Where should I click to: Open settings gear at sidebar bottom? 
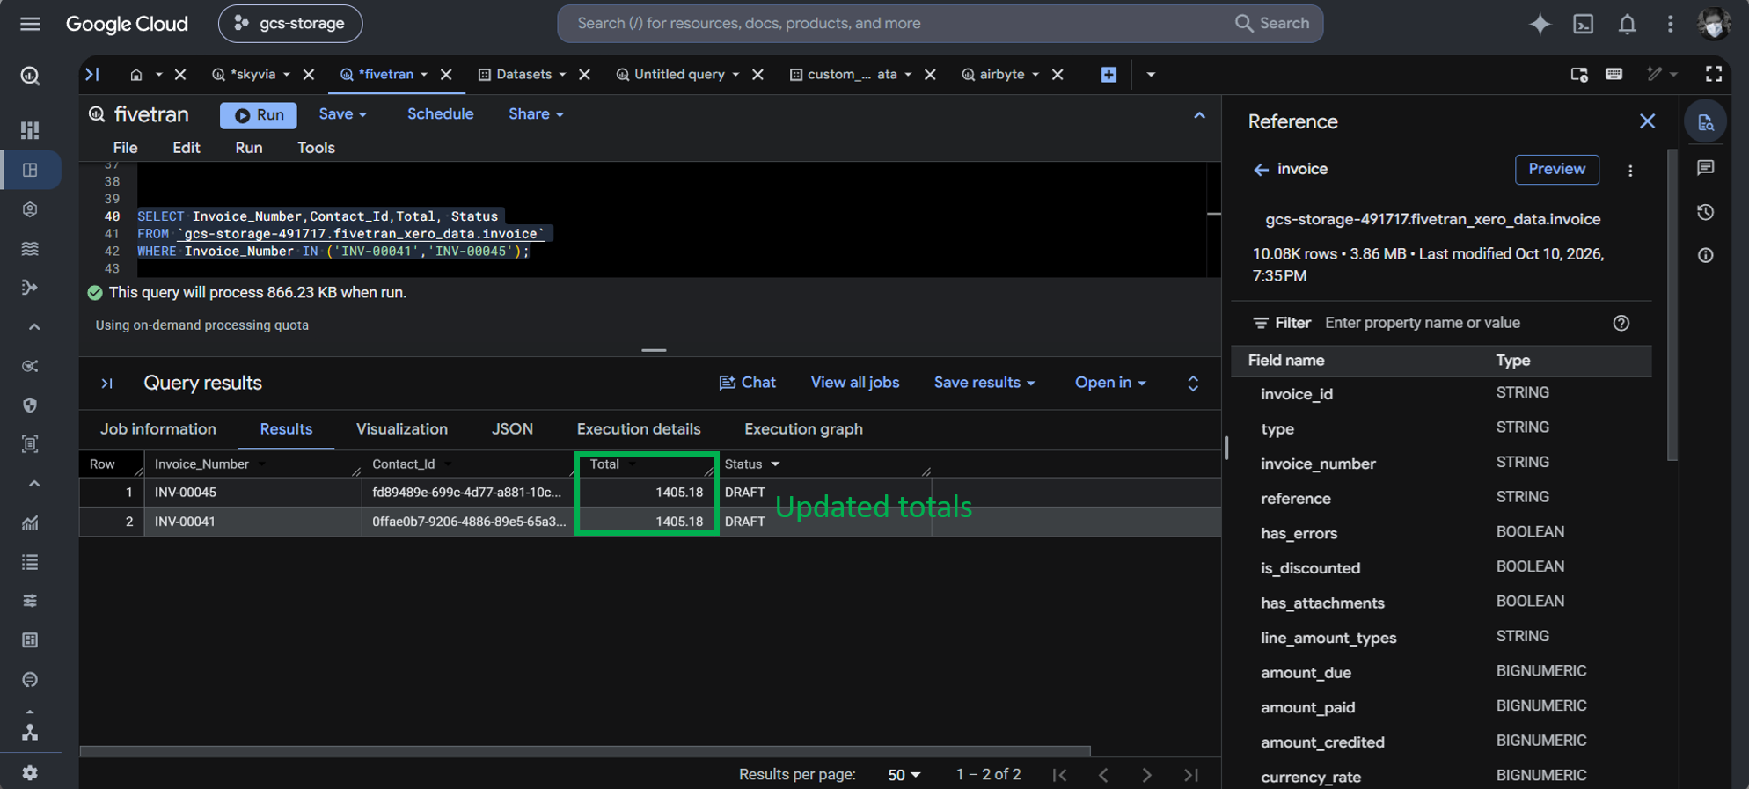(x=30, y=772)
